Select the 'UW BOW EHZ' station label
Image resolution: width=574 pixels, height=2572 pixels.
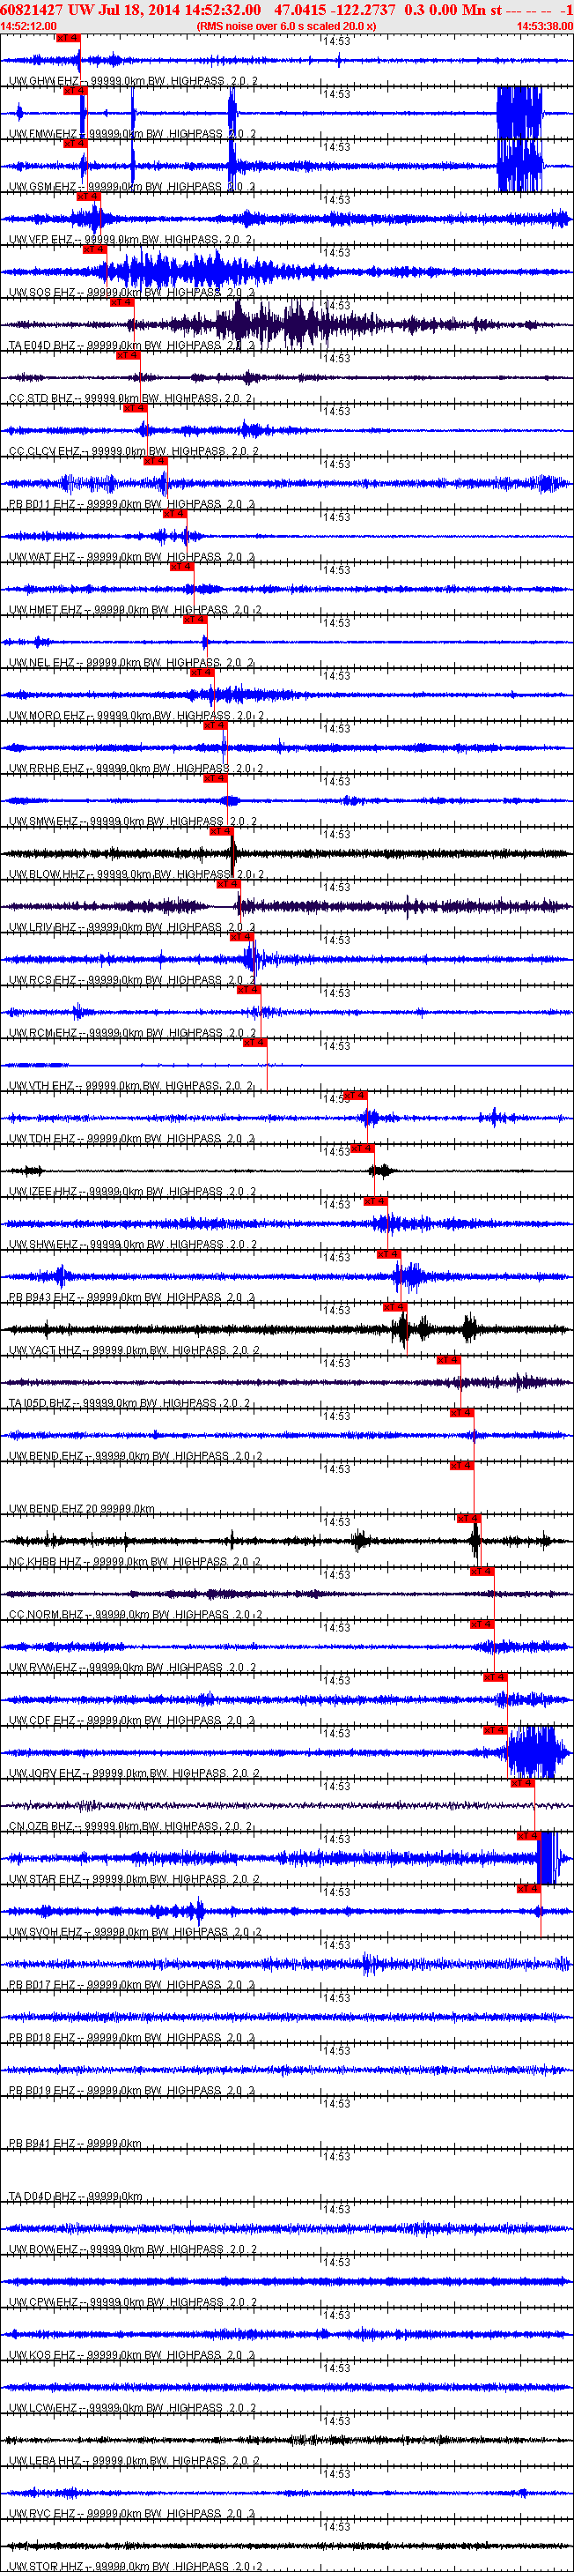coord(45,2250)
